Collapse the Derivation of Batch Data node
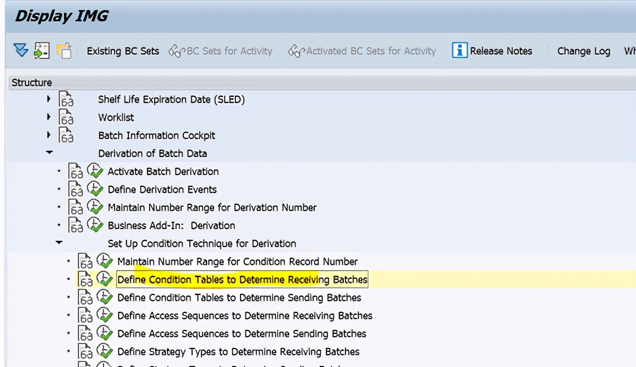The height and width of the screenshot is (367, 636). pyautogui.click(x=49, y=153)
